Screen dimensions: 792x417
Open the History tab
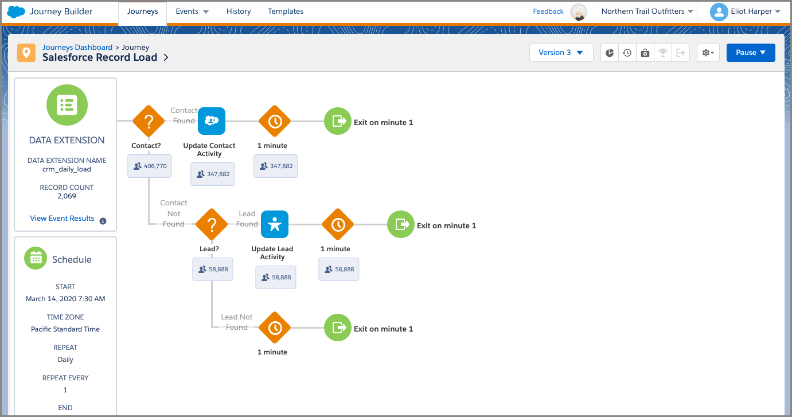tap(239, 11)
